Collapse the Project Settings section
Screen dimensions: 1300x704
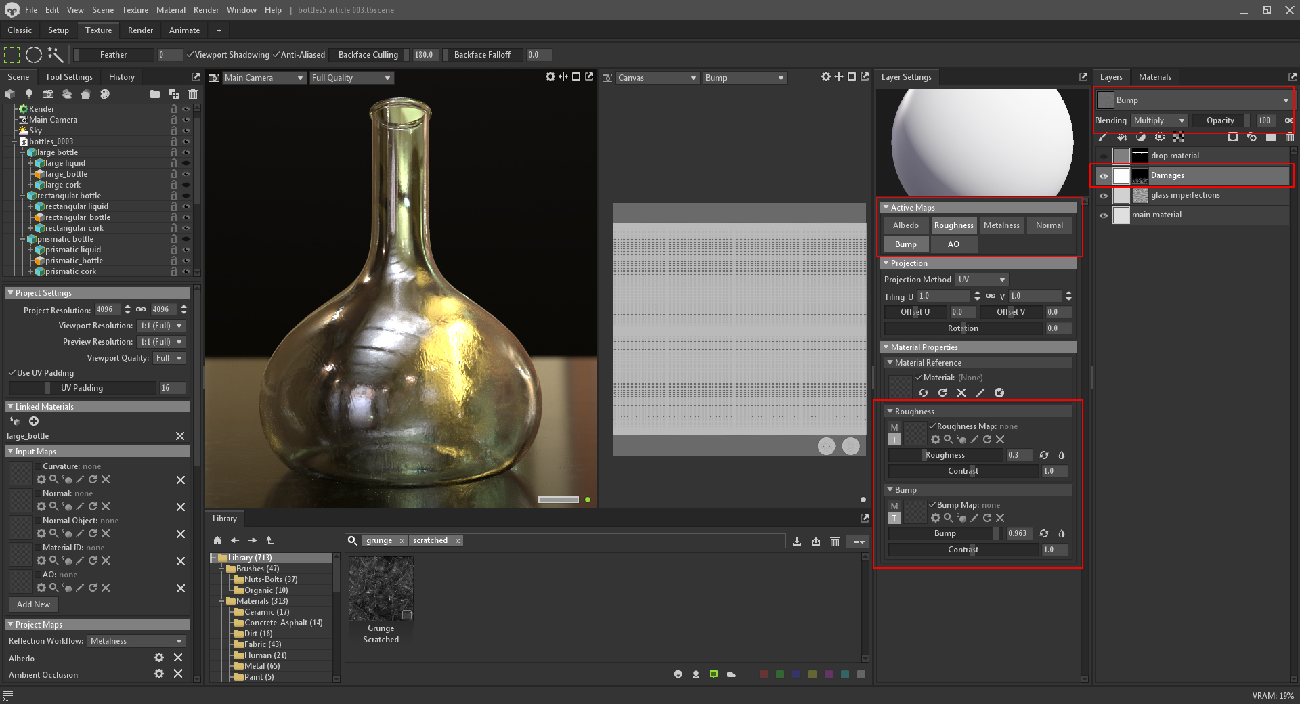click(x=10, y=293)
